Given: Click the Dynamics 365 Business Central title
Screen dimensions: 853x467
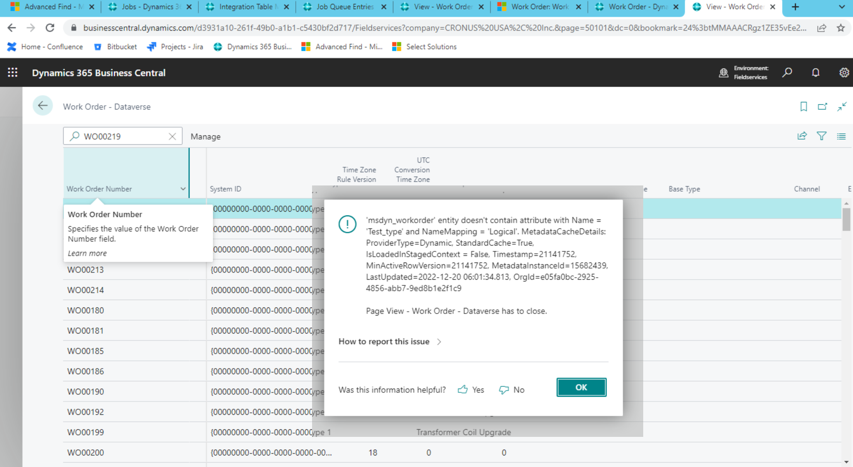Looking at the screenshot, I should pos(99,73).
